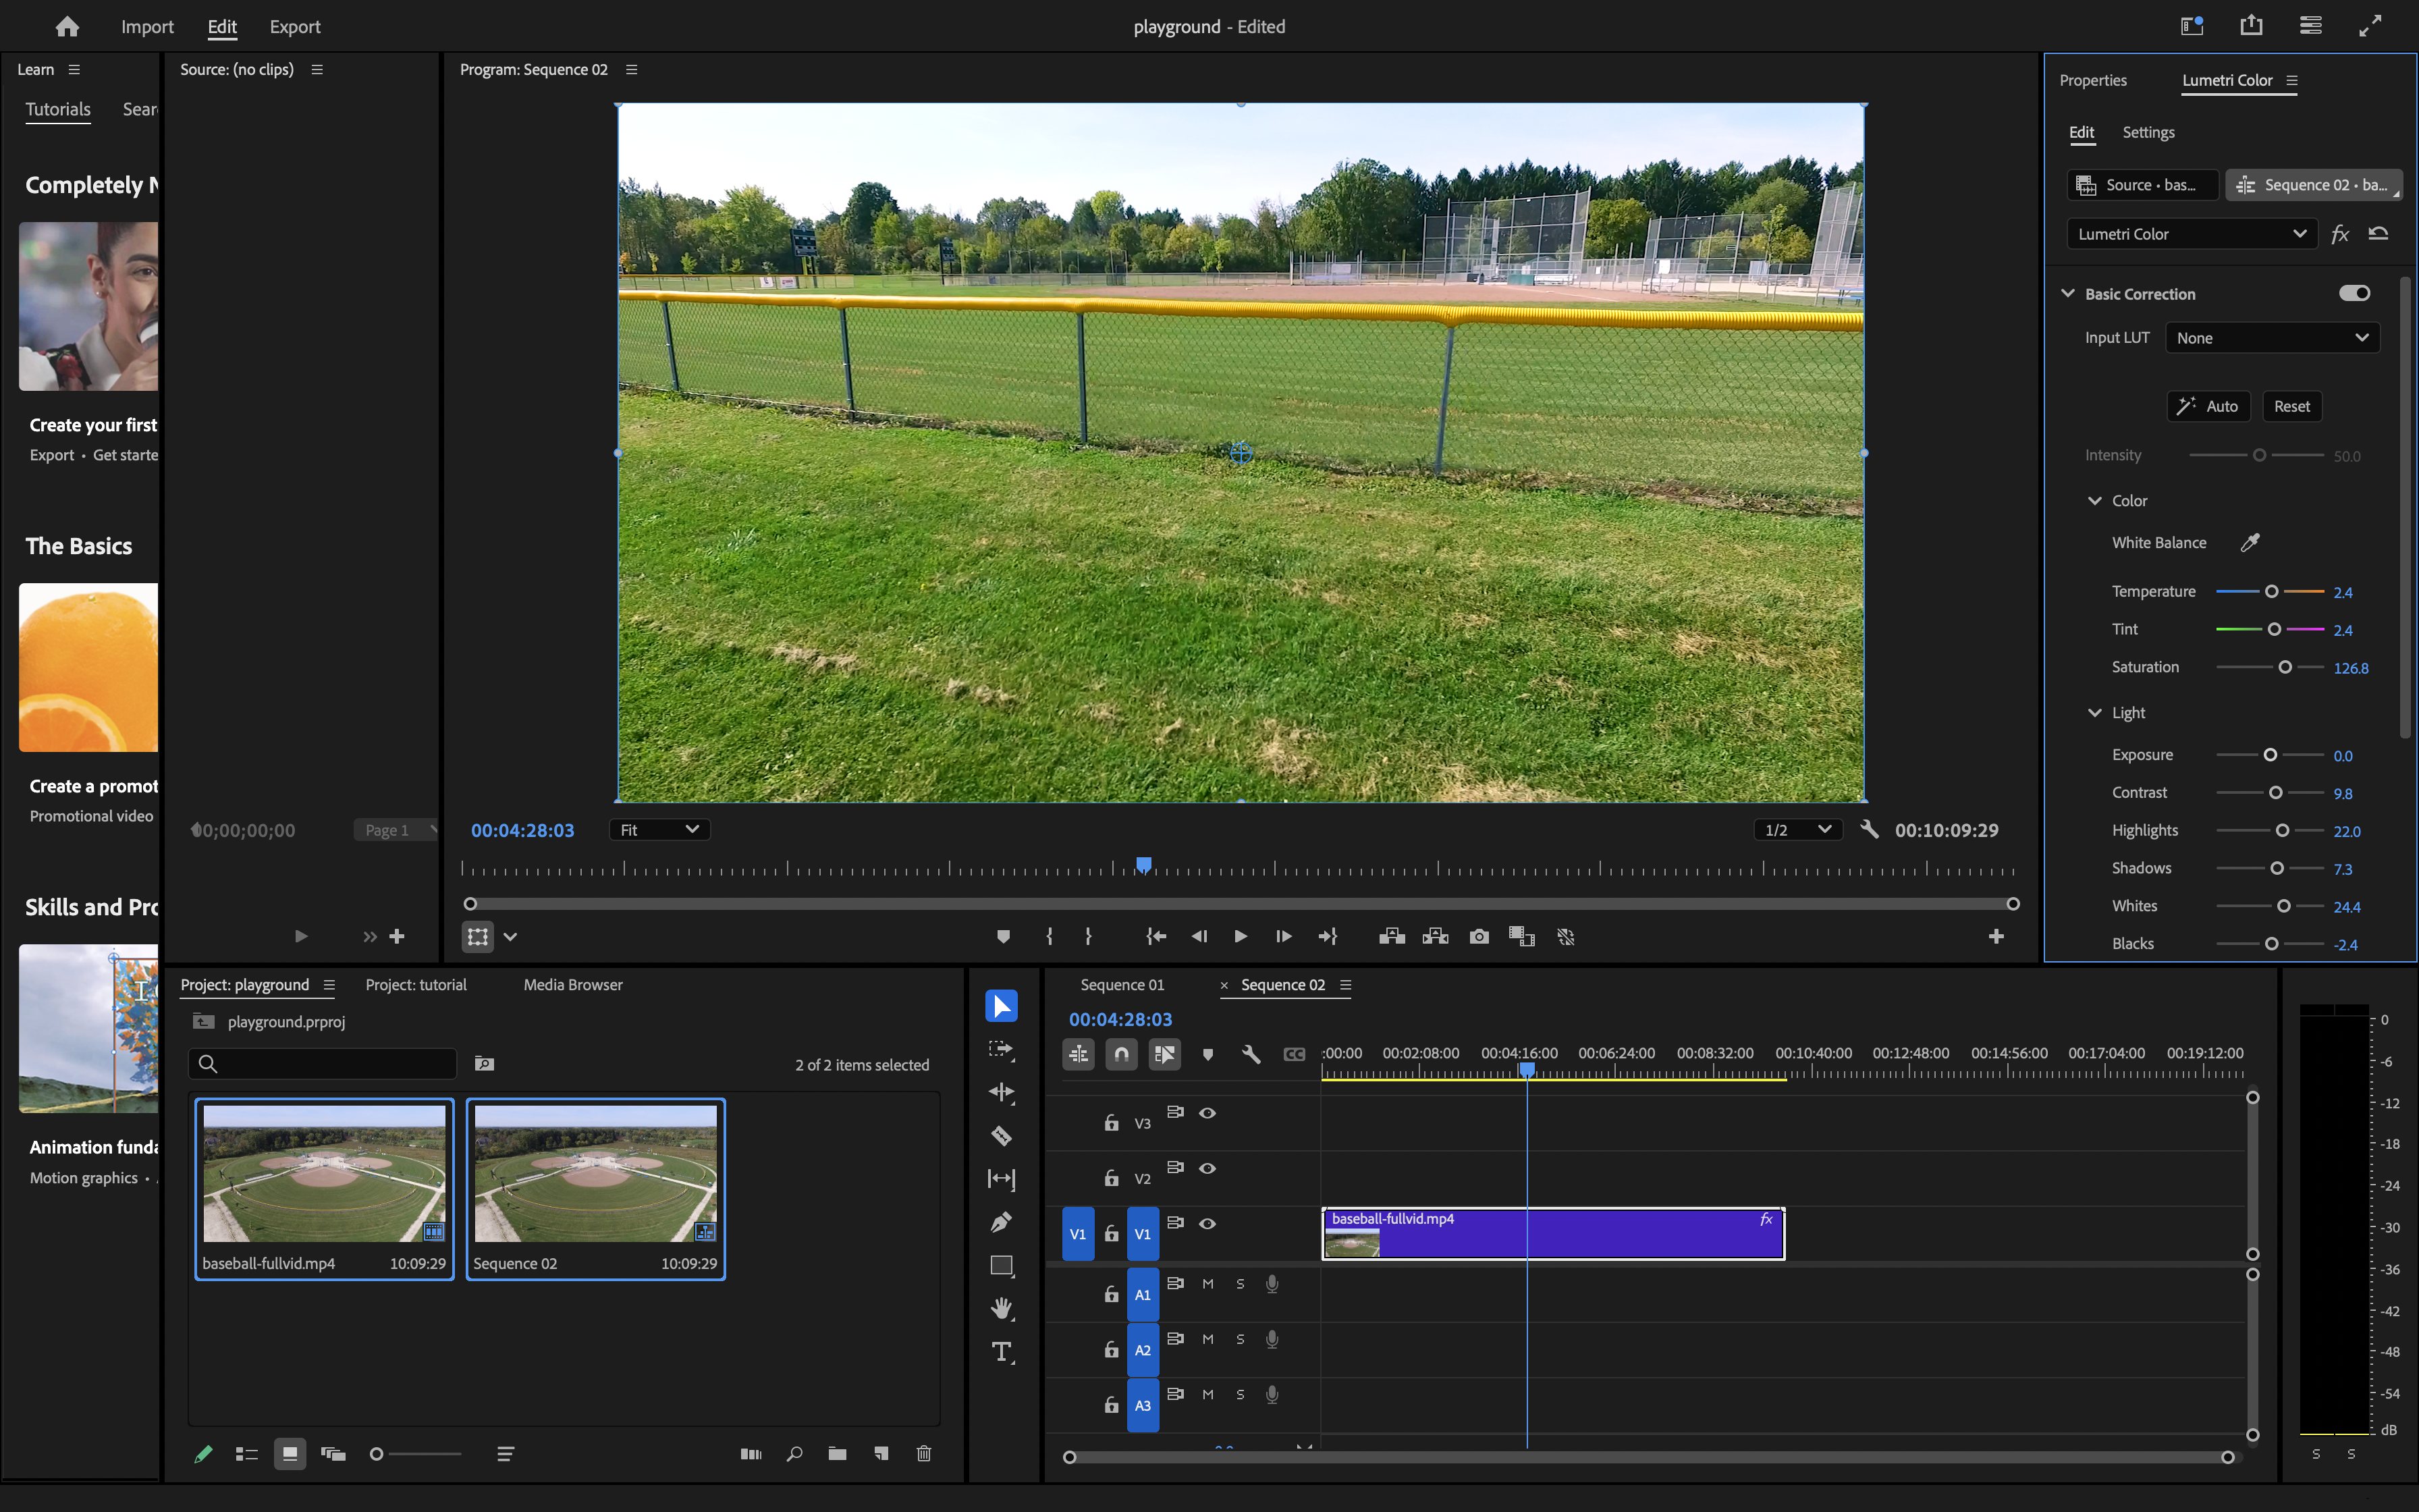Viewport: 2419px width, 1512px height.
Task: Select the Hand tool
Action: (x=1000, y=1309)
